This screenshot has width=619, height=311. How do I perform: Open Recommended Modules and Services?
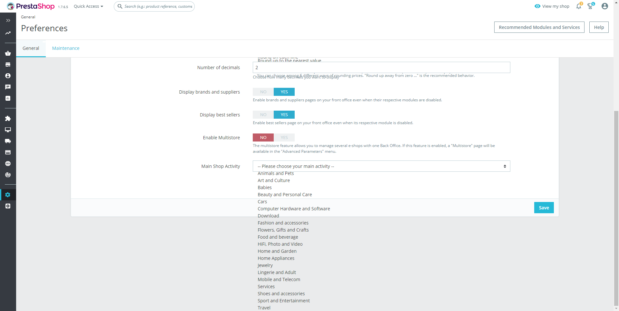pos(539,27)
